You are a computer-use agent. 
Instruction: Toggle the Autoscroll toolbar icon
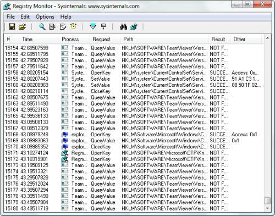tap(52, 27)
